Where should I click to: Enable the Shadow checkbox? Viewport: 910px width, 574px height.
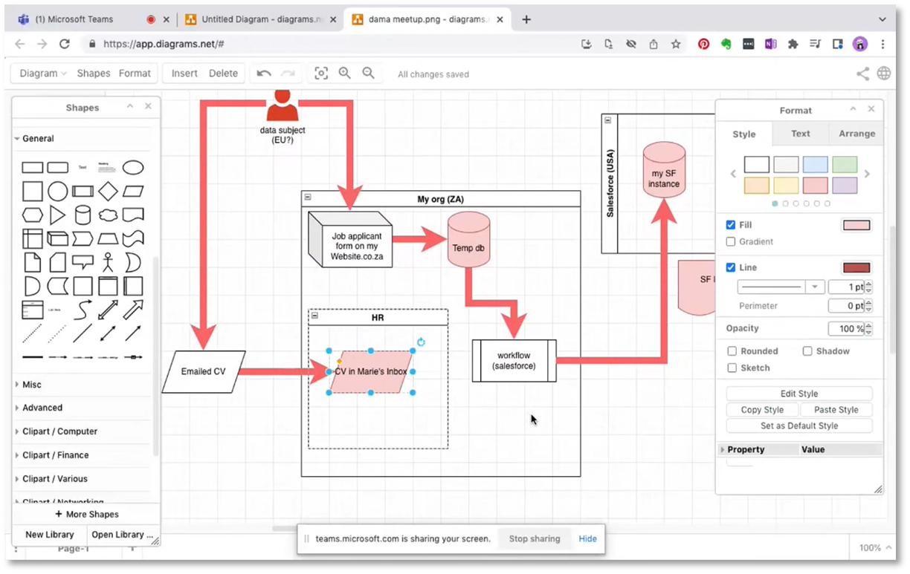(x=807, y=350)
